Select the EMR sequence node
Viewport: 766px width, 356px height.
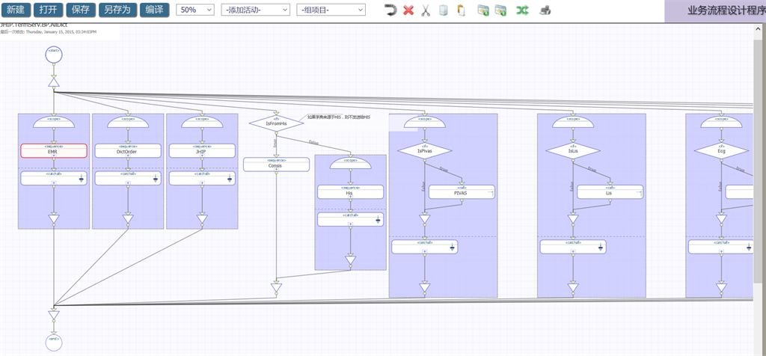click(x=53, y=151)
